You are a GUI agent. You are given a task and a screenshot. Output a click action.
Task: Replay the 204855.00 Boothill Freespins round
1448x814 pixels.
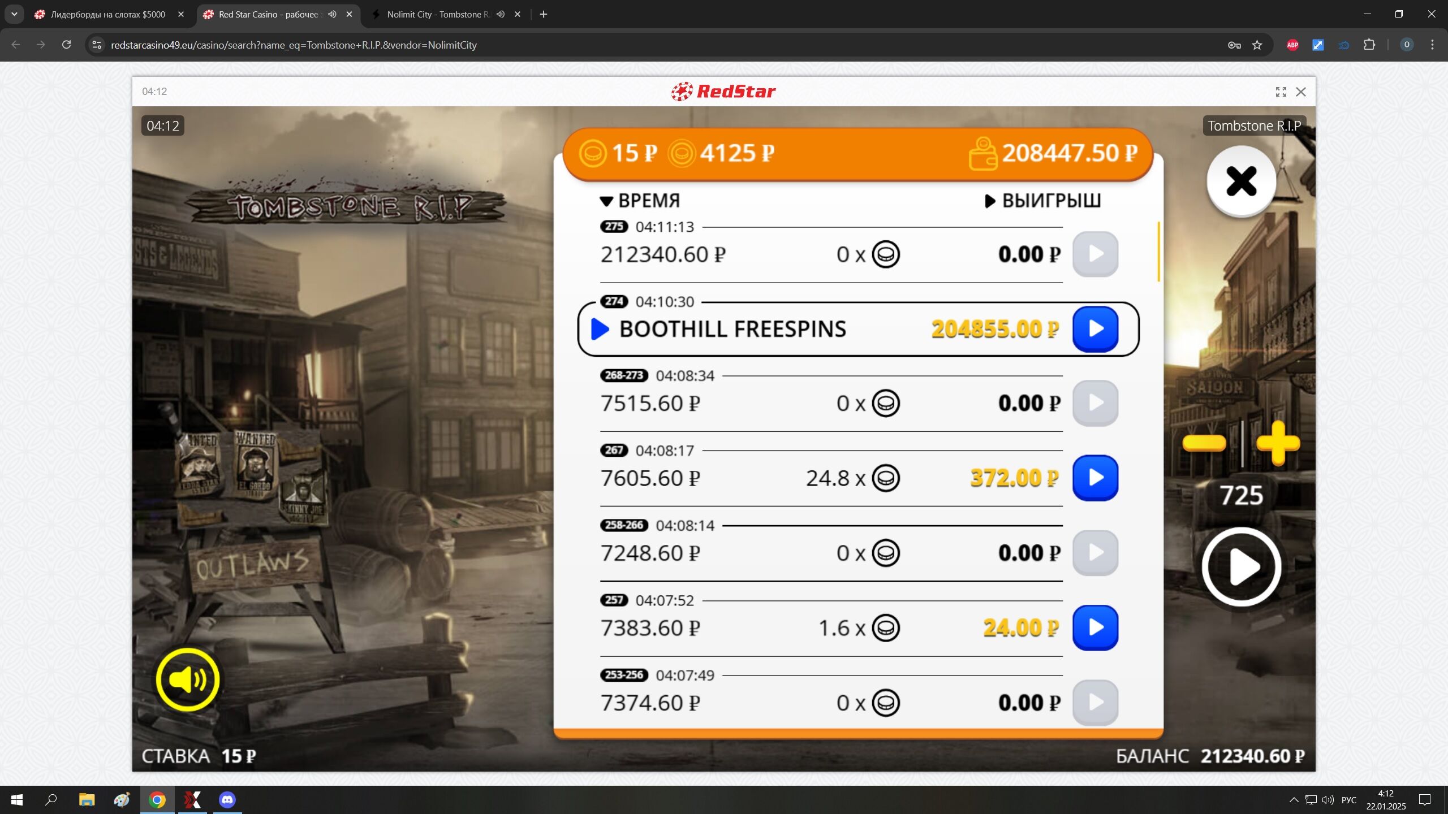coord(1095,329)
